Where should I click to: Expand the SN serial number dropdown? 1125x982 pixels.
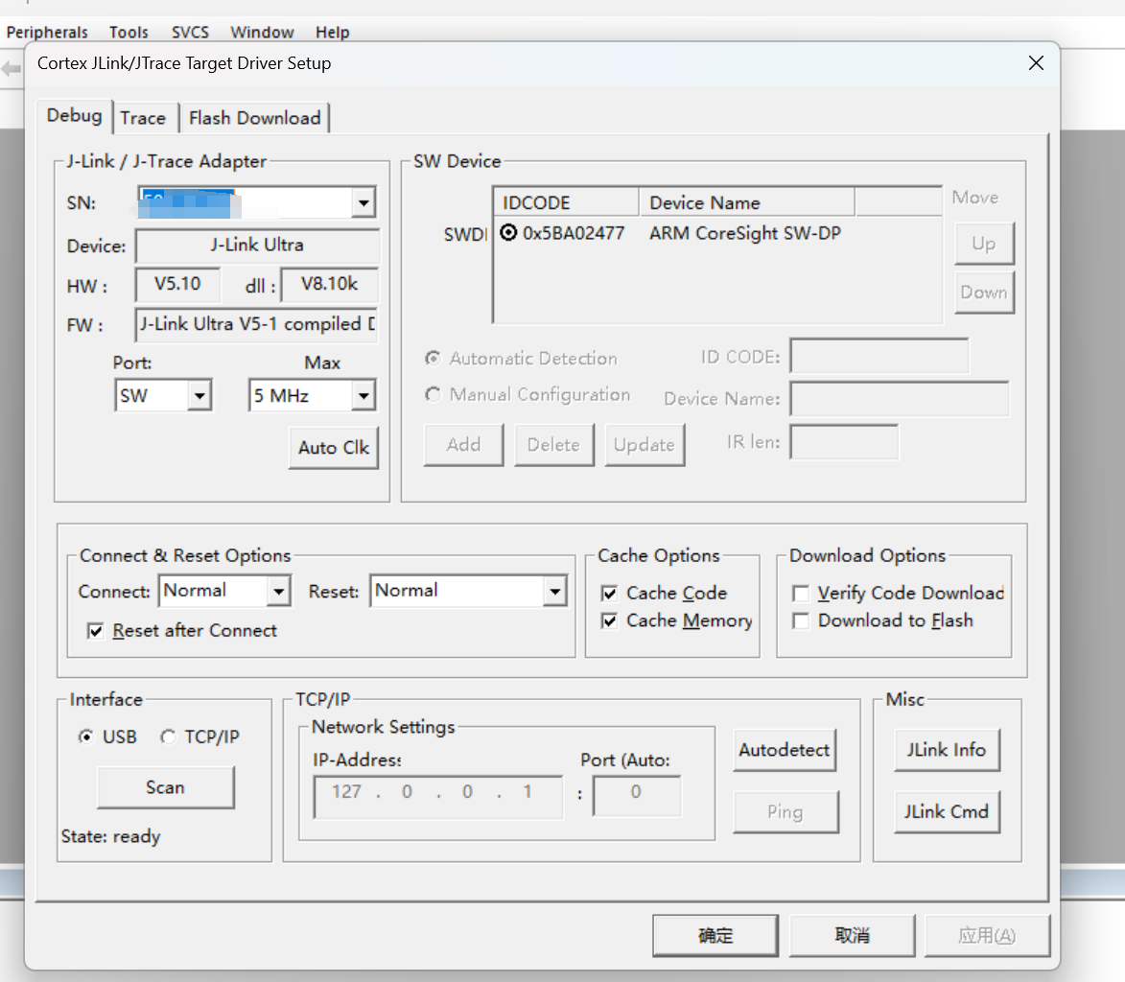[x=363, y=203]
